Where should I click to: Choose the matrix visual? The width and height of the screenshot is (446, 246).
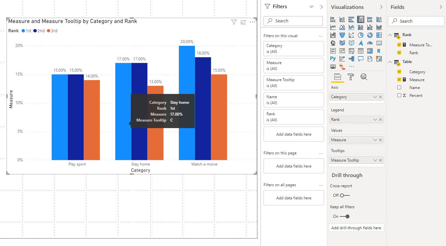pos(370,51)
